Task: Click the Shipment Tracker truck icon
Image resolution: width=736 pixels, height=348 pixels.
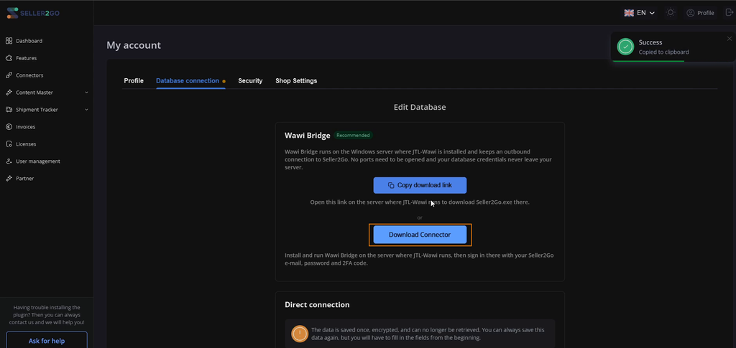Action: [x=9, y=110]
